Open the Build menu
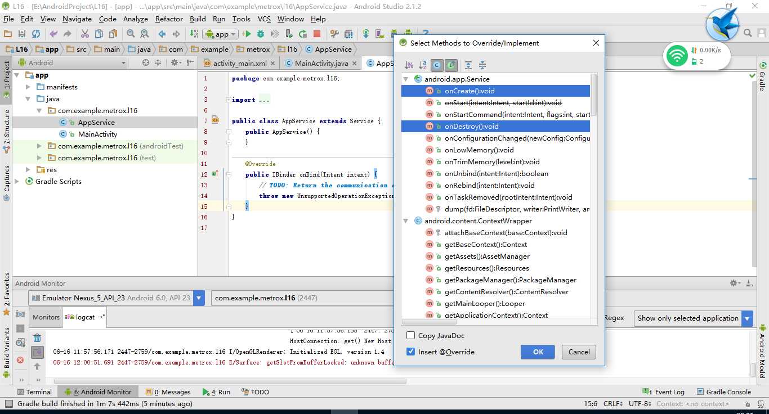The width and height of the screenshot is (769, 414). coord(198,19)
